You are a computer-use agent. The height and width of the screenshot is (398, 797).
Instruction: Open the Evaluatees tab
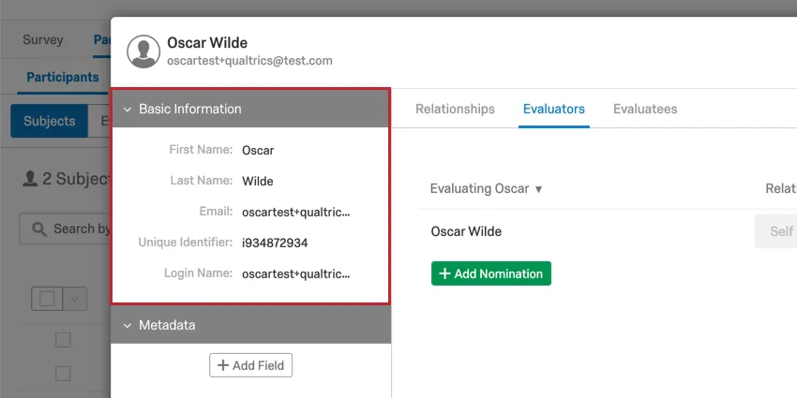[x=645, y=109]
